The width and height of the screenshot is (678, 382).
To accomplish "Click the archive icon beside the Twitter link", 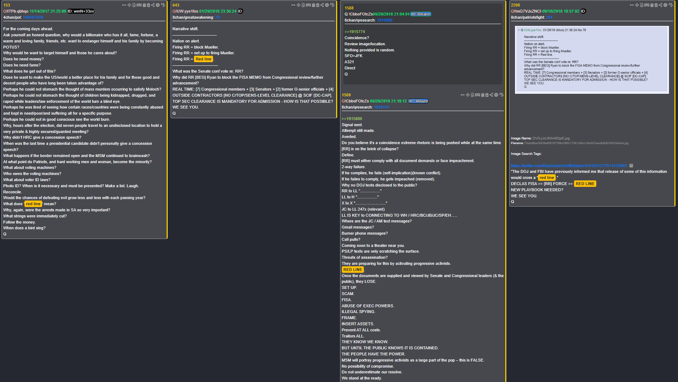I will (631, 166).
